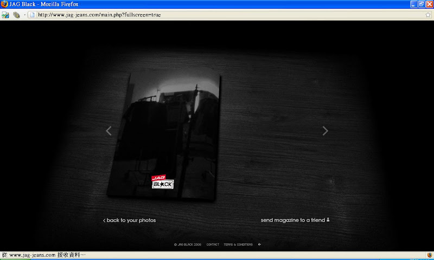Click the JAG BLACK logo on cover
The width and height of the screenshot is (434, 260).
click(163, 182)
